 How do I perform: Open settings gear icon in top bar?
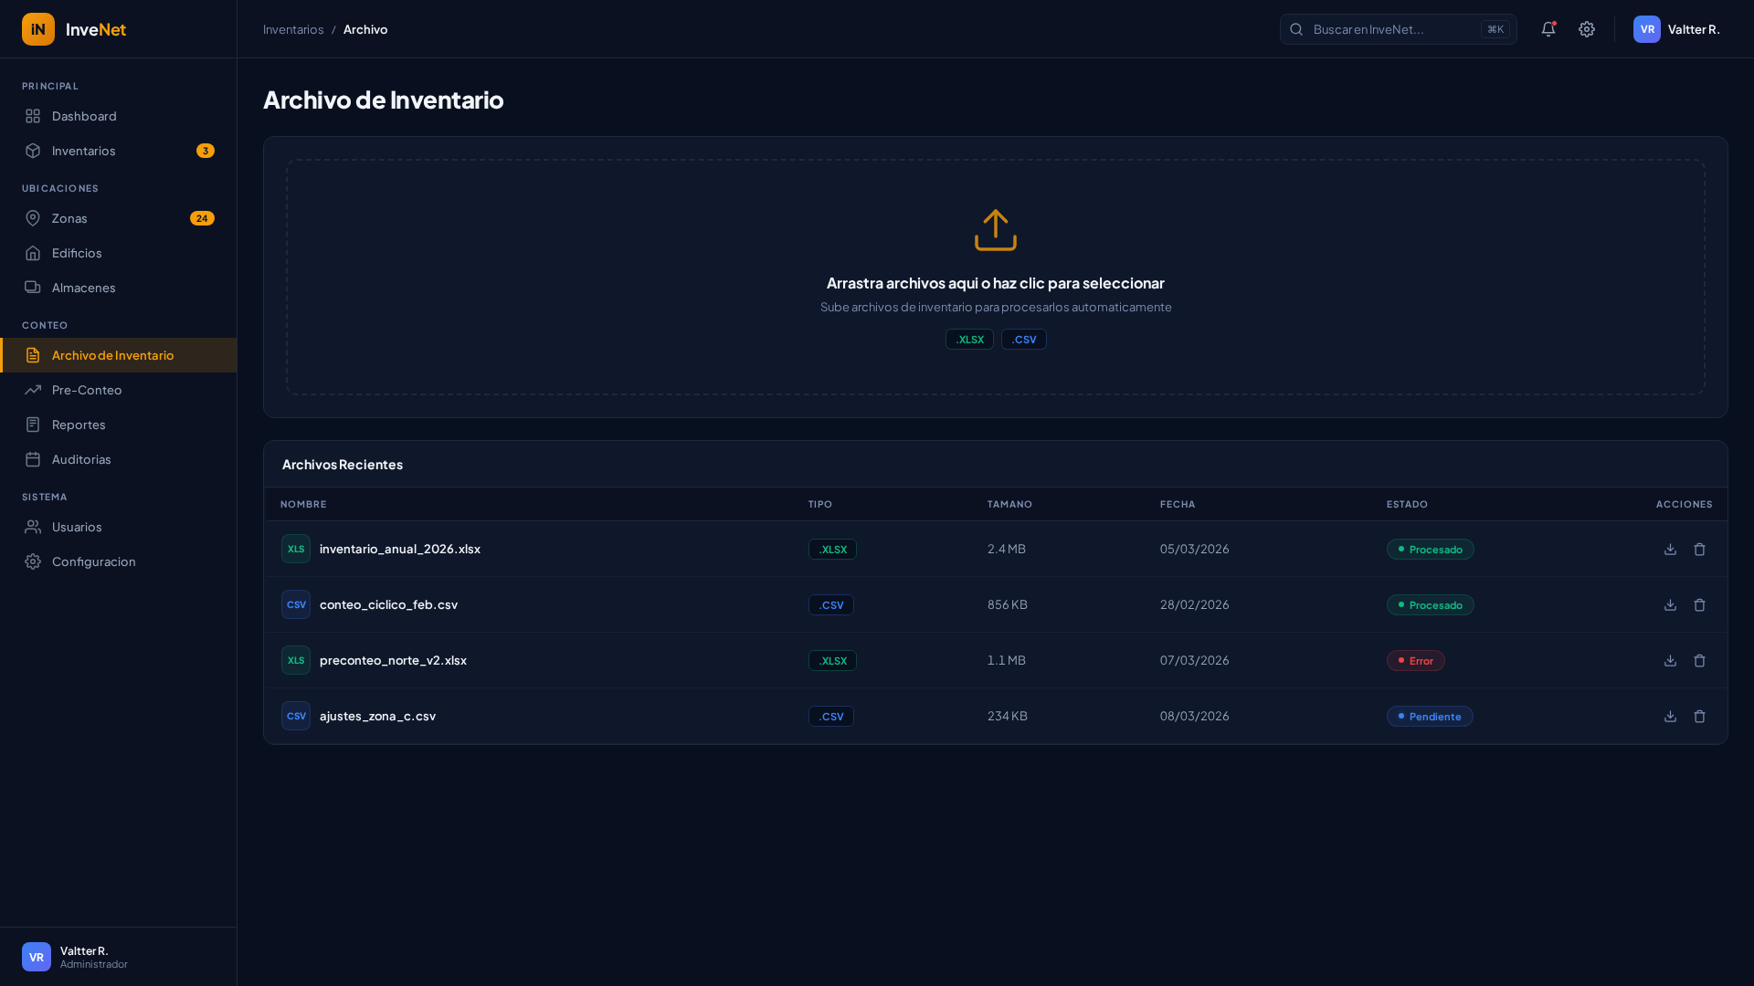click(1587, 29)
